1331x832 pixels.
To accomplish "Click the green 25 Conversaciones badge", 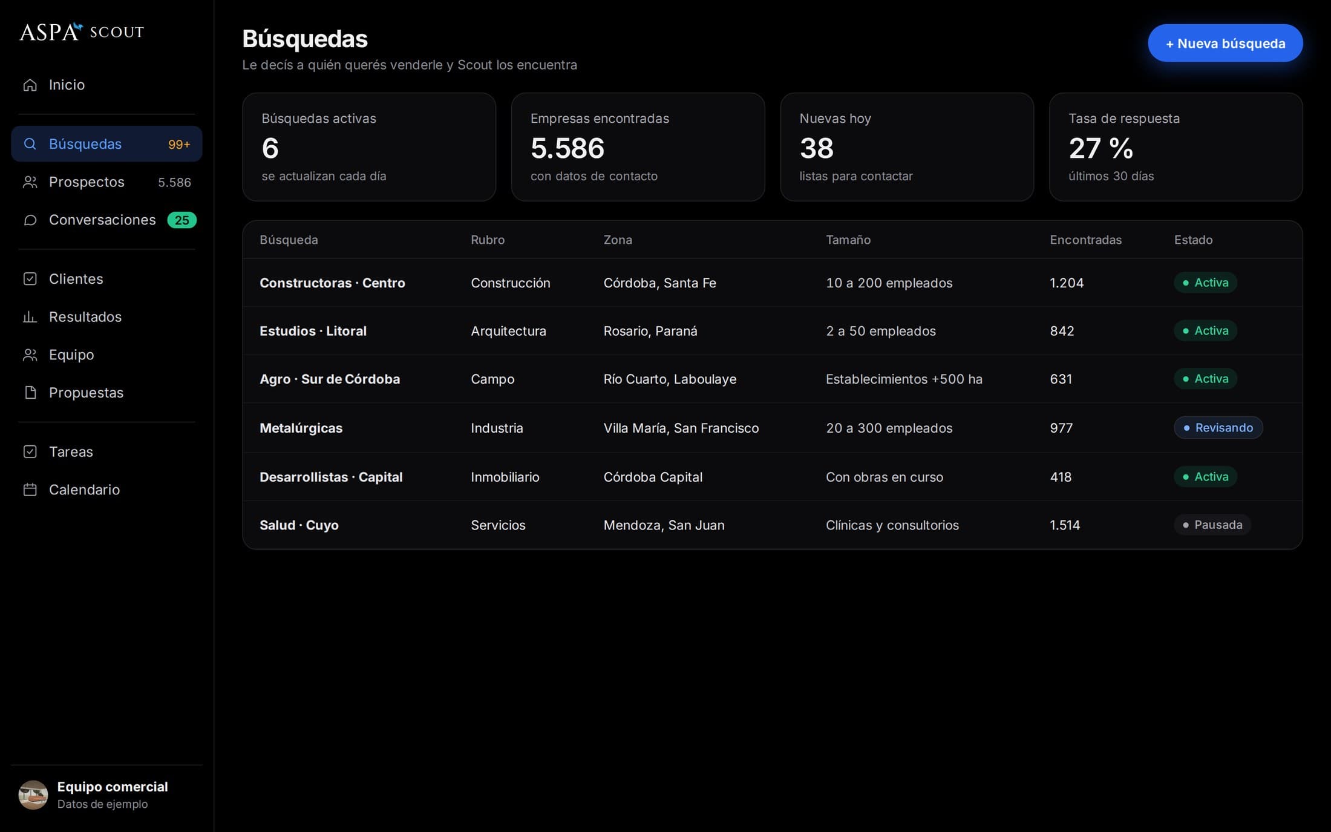I will [x=182, y=220].
